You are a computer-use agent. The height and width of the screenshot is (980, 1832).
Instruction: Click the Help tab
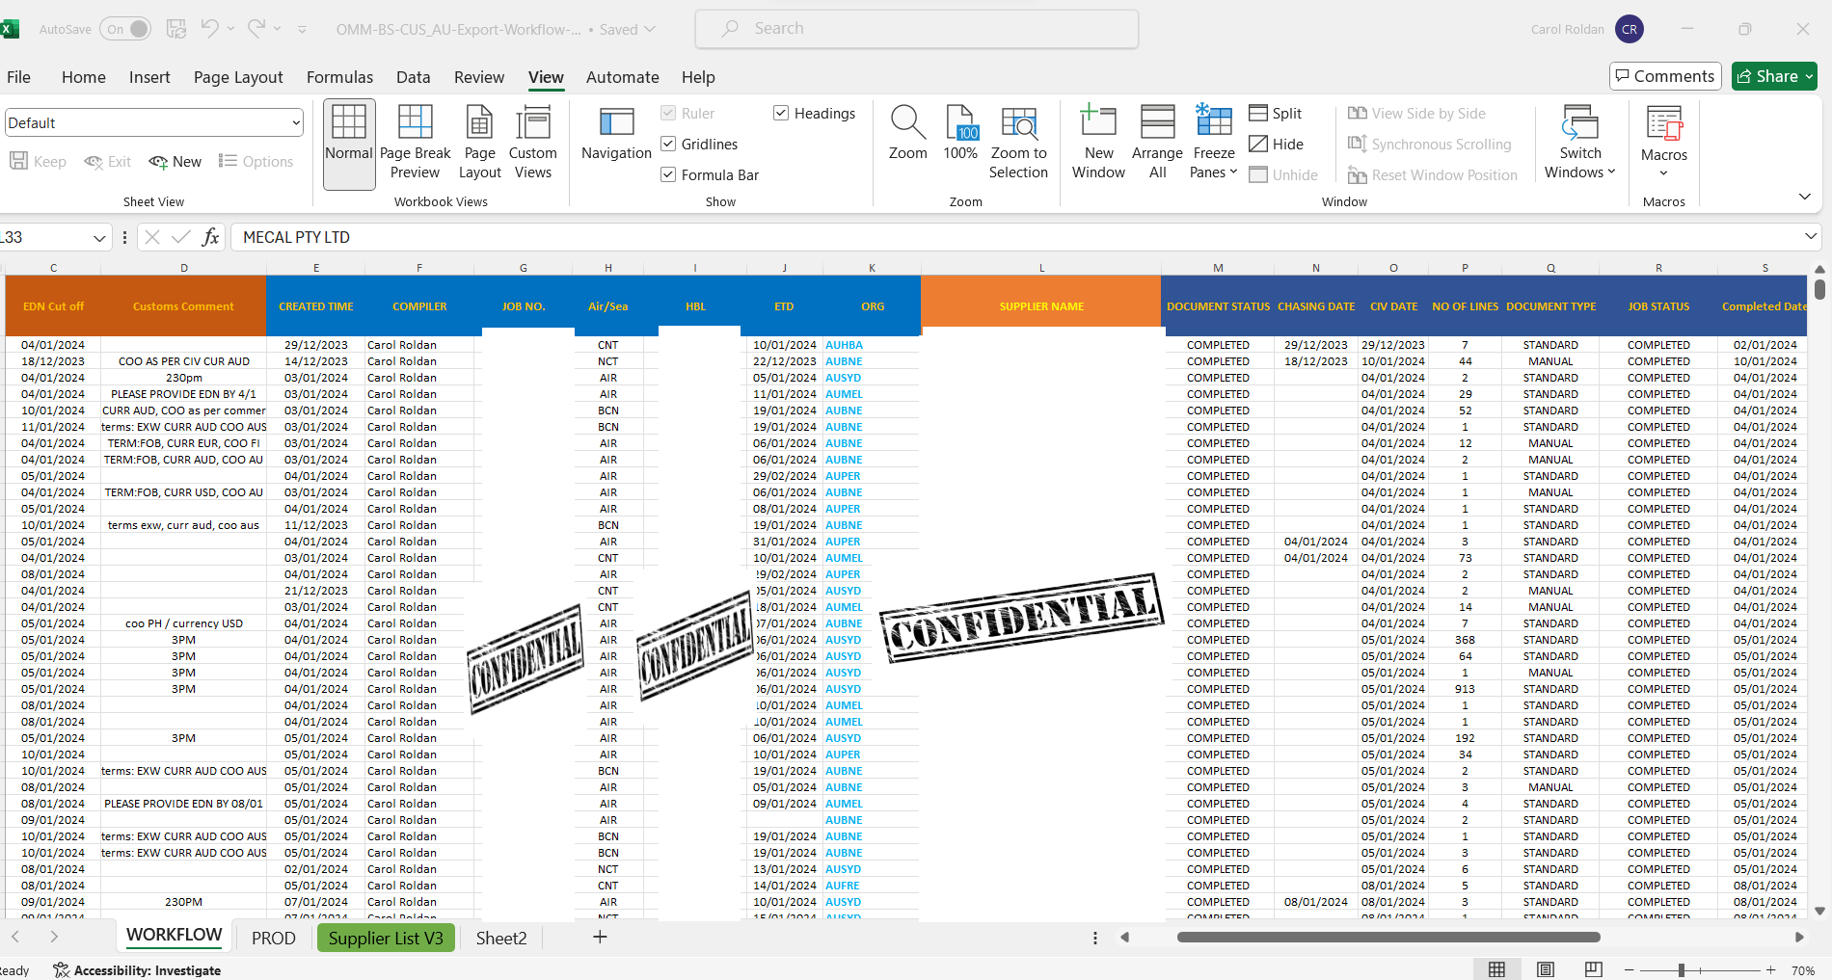pyautogui.click(x=698, y=77)
